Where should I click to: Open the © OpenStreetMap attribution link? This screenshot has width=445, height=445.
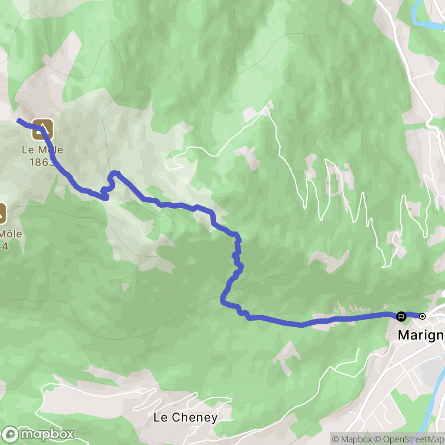[409, 439]
